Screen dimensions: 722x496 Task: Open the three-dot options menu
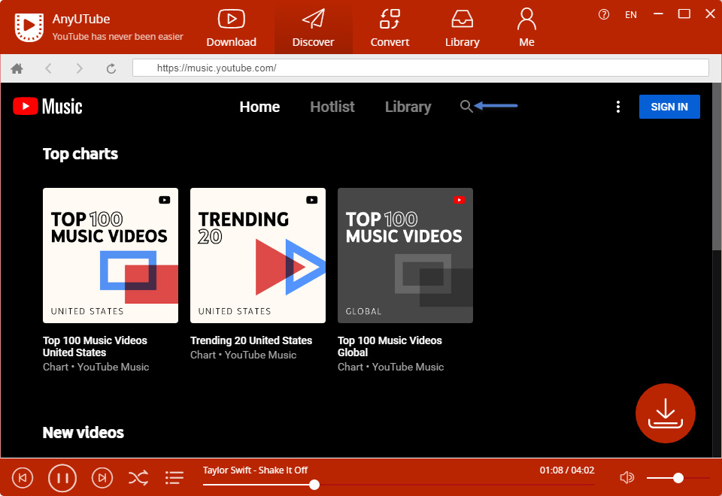618,107
